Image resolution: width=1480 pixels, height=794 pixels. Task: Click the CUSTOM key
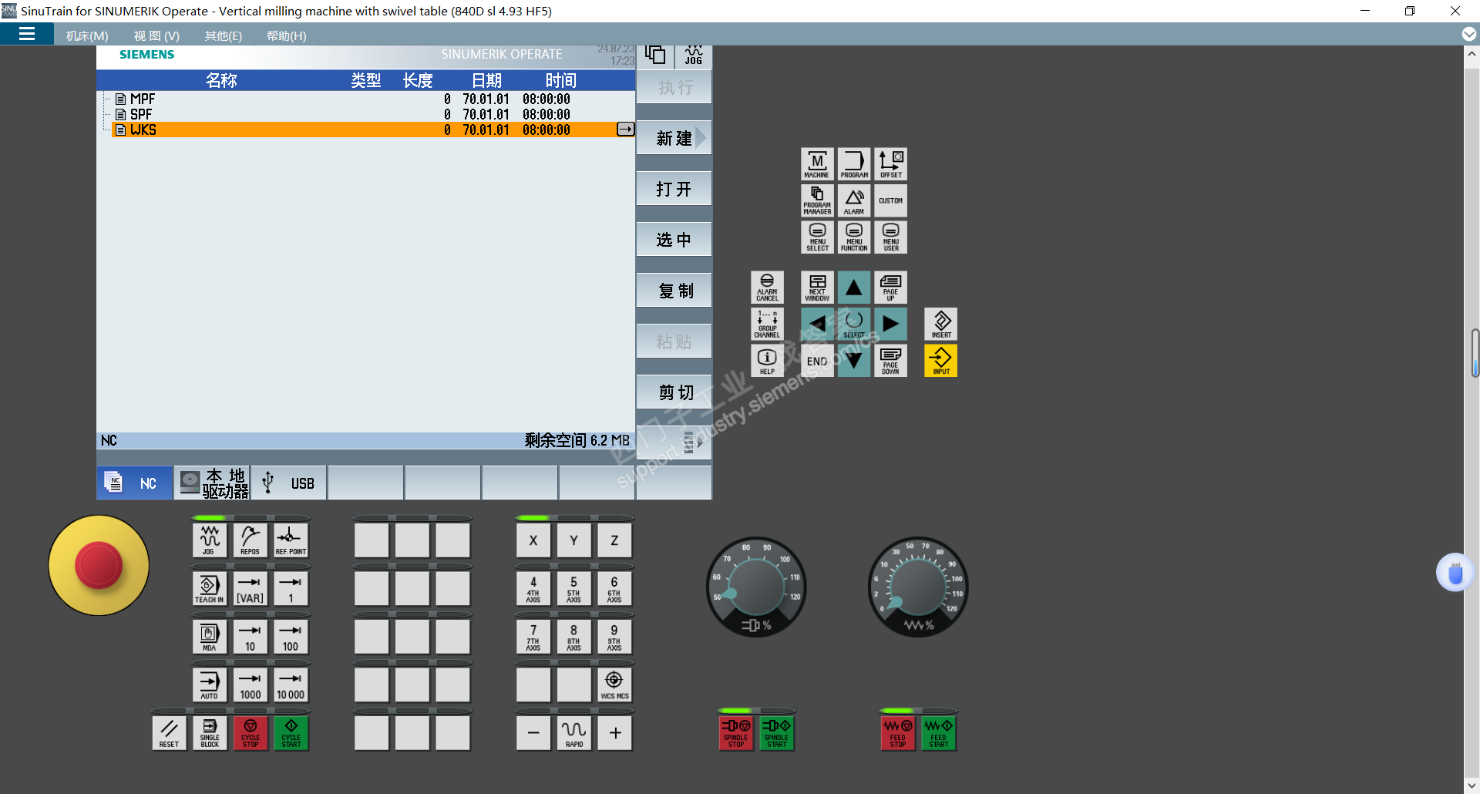pyautogui.click(x=890, y=200)
